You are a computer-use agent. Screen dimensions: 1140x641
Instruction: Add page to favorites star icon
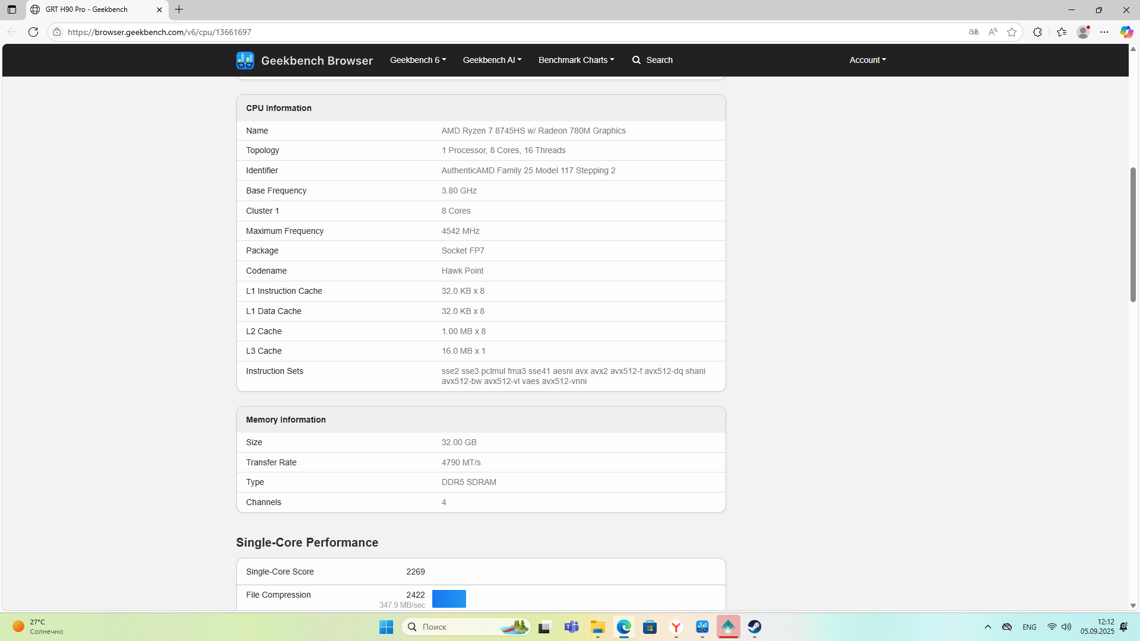(1012, 32)
